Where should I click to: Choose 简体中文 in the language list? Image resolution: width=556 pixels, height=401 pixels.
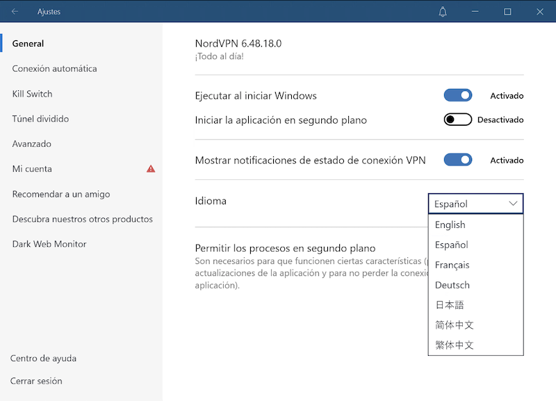475,325
